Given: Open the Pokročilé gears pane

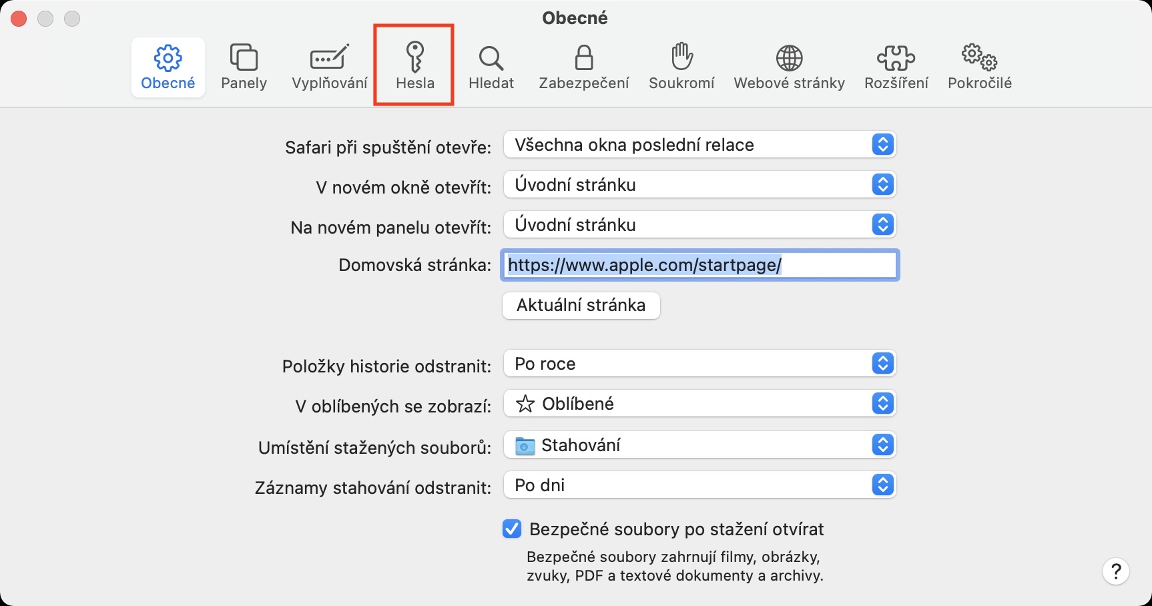Looking at the screenshot, I should click(x=979, y=65).
